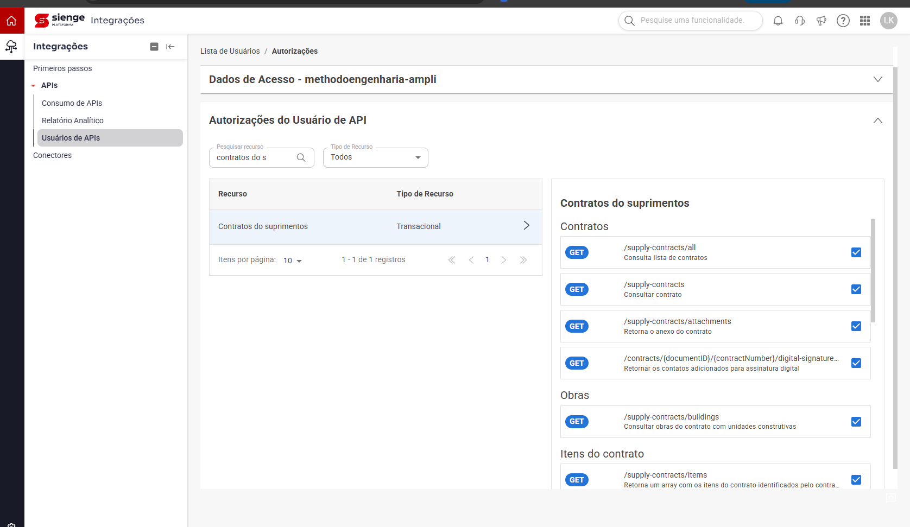Click the endpoints list scrollbar
This screenshot has width=910, height=527.
(x=873, y=271)
